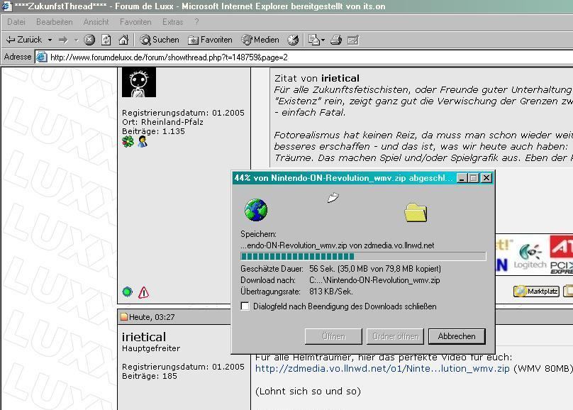Click the Ort: Rheinland-Pfalz text

tap(162, 122)
